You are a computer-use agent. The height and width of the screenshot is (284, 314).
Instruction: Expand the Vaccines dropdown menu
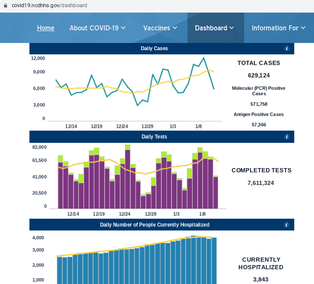160,28
